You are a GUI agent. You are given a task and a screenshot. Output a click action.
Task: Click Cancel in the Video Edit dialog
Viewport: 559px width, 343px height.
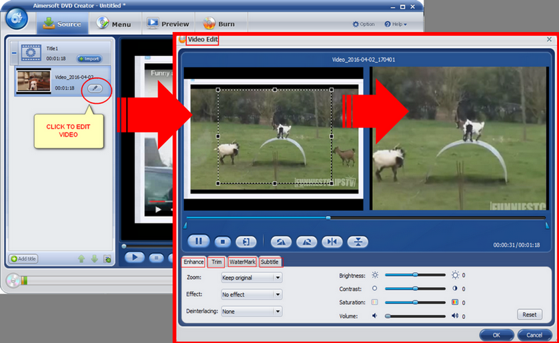click(534, 335)
